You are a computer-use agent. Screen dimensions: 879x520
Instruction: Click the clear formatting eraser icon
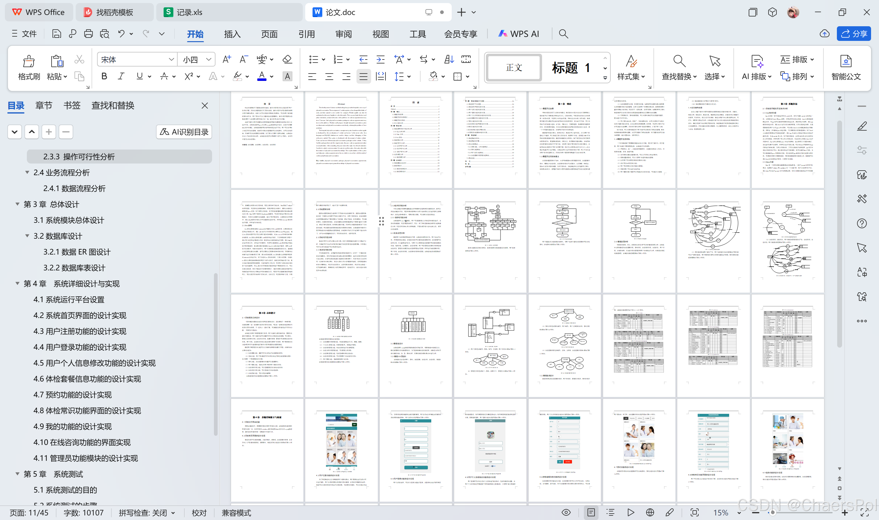[287, 59]
